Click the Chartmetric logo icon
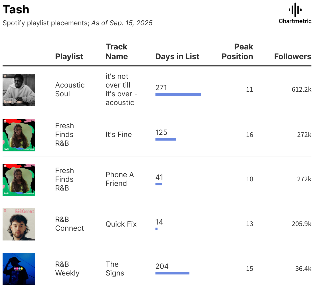 click(295, 10)
